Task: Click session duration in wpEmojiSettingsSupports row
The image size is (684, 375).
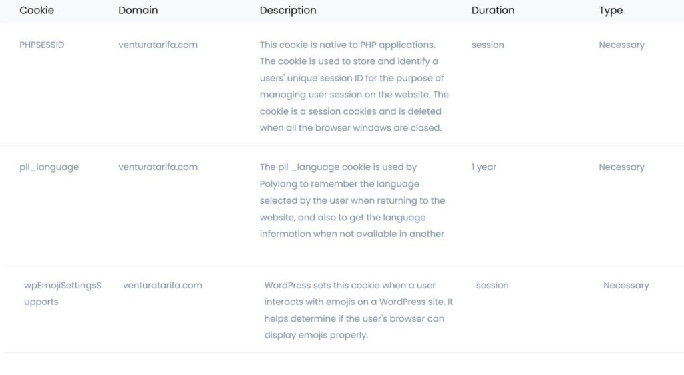Action: [x=492, y=286]
